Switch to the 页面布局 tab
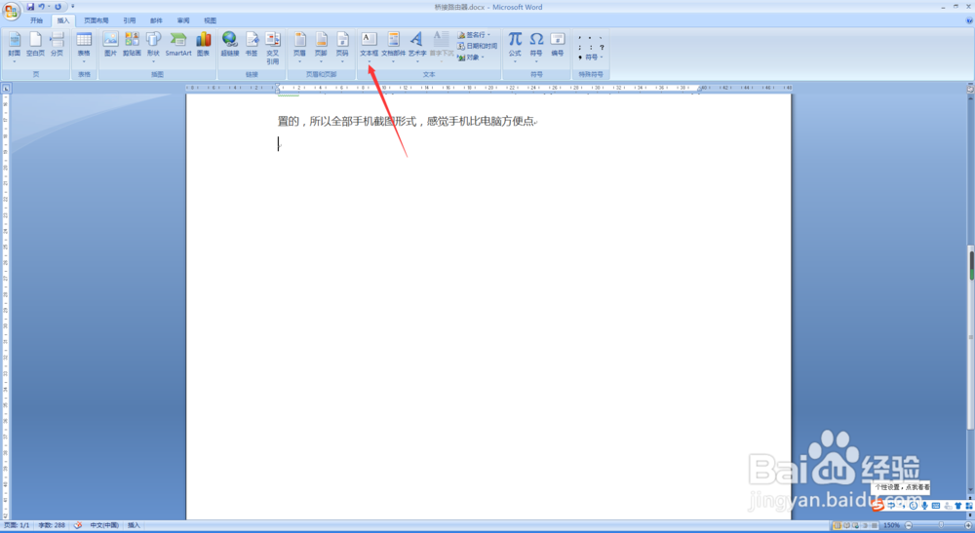Viewport: 975px width, 533px height. point(97,20)
